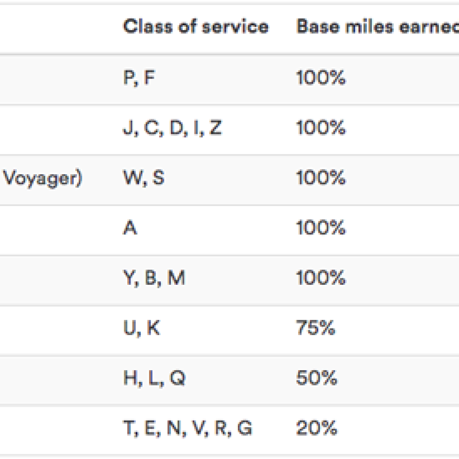Image resolution: width=459 pixels, height=459 pixels.
Task: Select the 50% base miles value
Action: pos(316,378)
